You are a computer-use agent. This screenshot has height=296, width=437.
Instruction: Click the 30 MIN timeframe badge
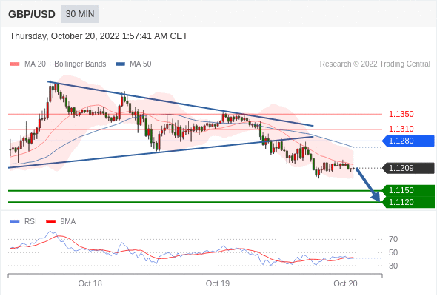coord(80,14)
